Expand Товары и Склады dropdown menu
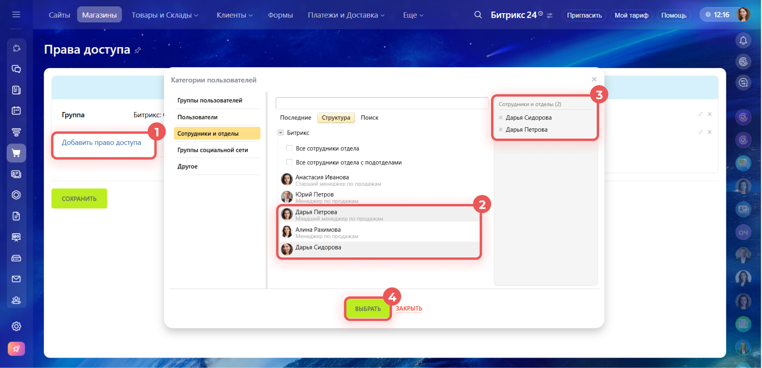The width and height of the screenshot is (762, 368). [165, 15]
